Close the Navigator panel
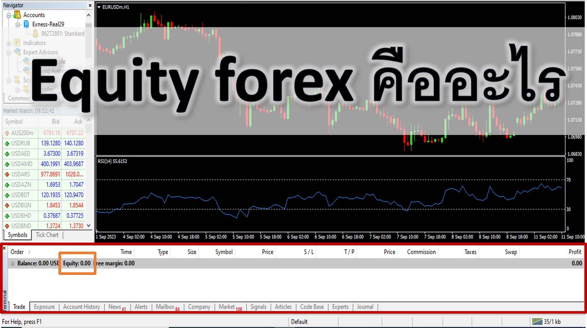Image resolution: width=587 pixels, height=328 pixels. (x=90, y=5)
